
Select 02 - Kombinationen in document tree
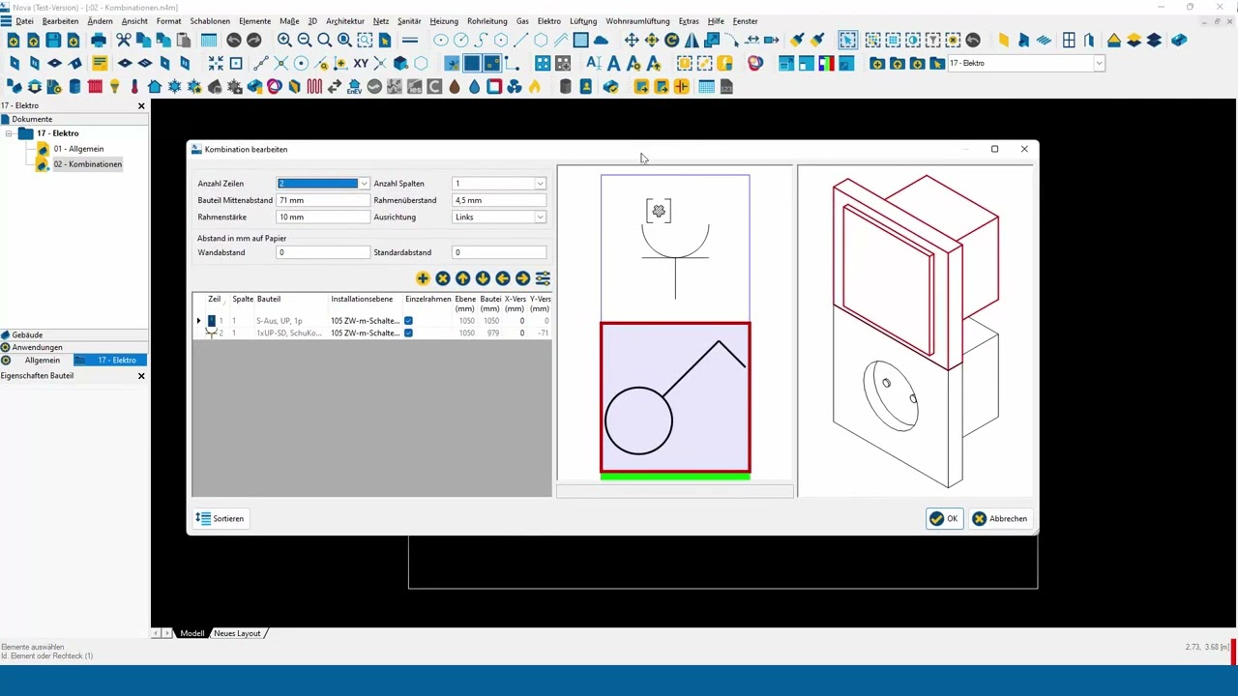click(87, 164)
